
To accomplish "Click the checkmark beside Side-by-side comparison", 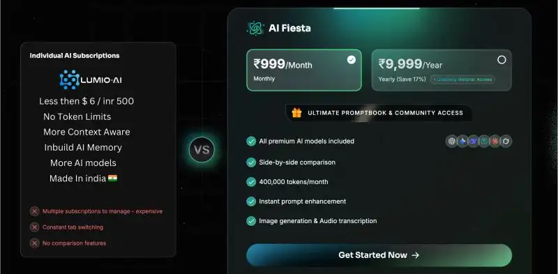I will pyautogui.click(x=251, y=162).
